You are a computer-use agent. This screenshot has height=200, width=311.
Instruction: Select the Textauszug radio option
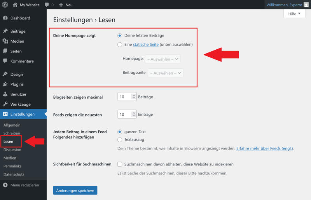click(120, 140)
